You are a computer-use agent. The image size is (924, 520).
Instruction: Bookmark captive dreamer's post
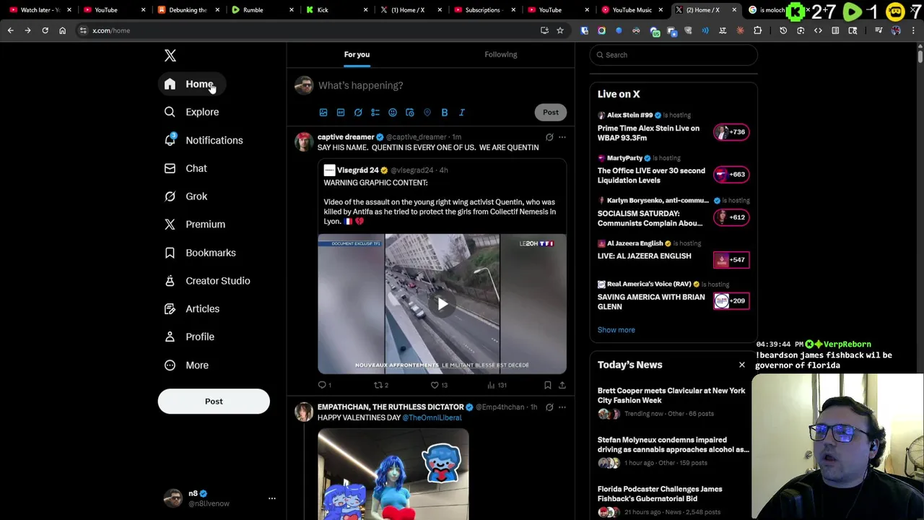pos(548,386)
